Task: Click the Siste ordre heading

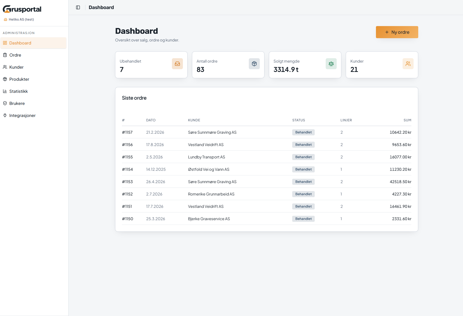Action: [x=134, y=98]
